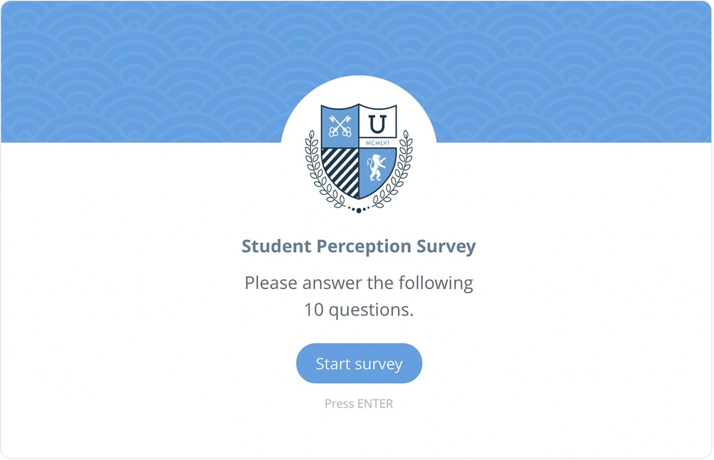Click the phrase Please answer the following
Viewport: 714px width, 460px height.
359,282
